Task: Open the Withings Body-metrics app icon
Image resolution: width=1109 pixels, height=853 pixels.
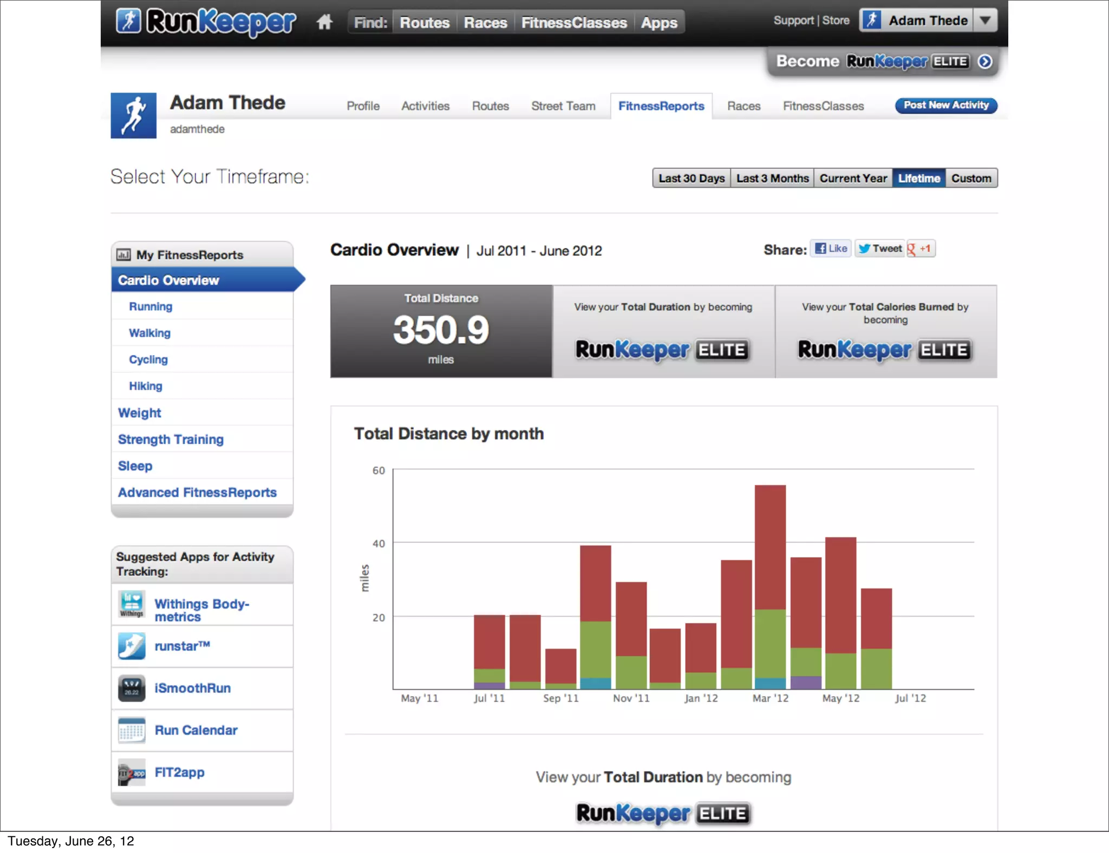Action: tap(132, 605)
